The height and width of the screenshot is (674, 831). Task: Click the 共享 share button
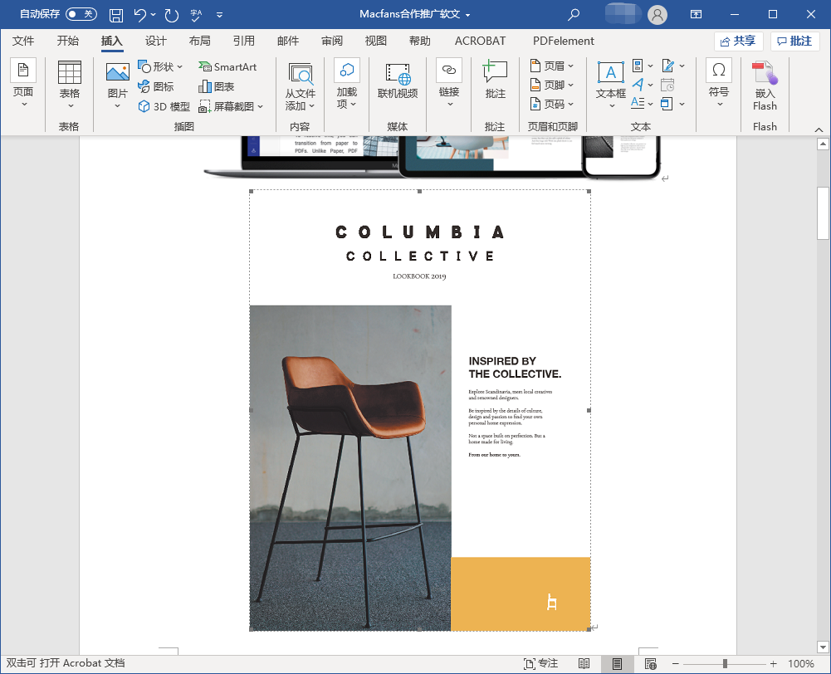738,41
